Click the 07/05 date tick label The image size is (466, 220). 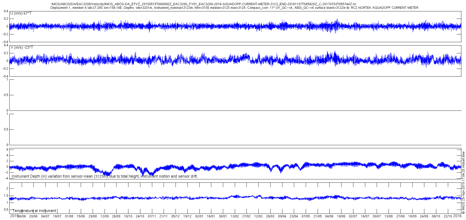(306, 216)
